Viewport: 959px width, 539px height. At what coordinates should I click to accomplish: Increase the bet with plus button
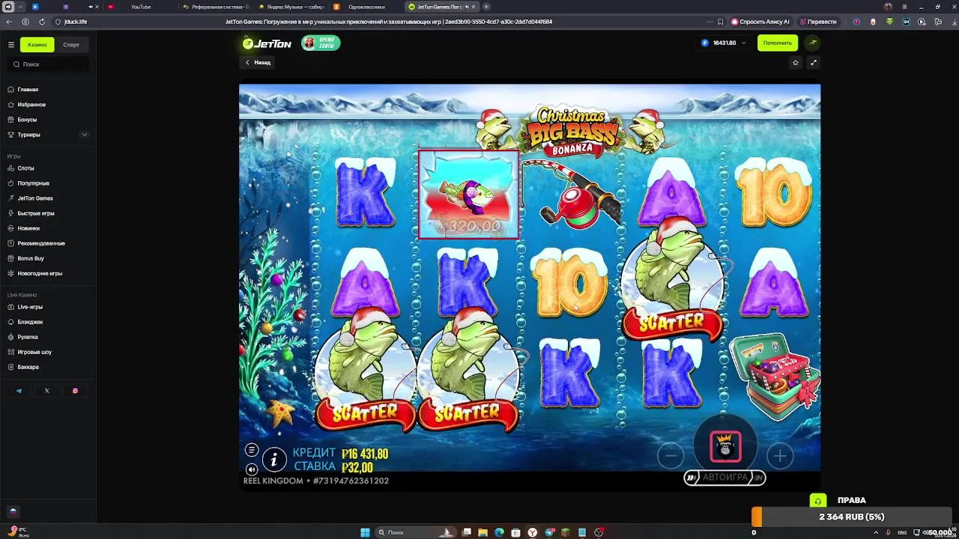[x=780, y=455]
